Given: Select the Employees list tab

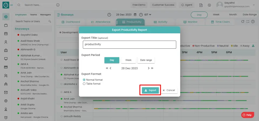Looking at the screenshot, I should (21, 15).
